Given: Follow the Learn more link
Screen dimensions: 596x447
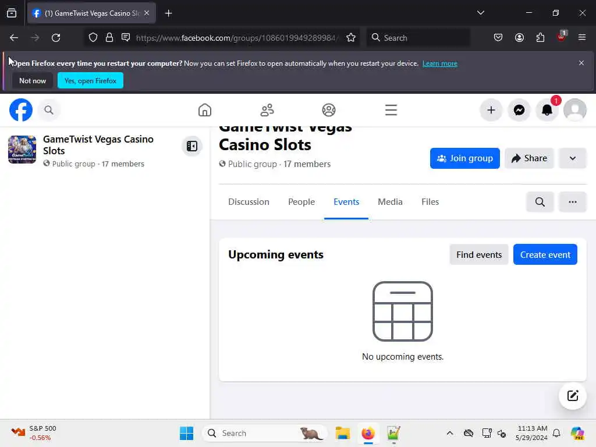Looking at the screenshot, I should click(439, 63).
